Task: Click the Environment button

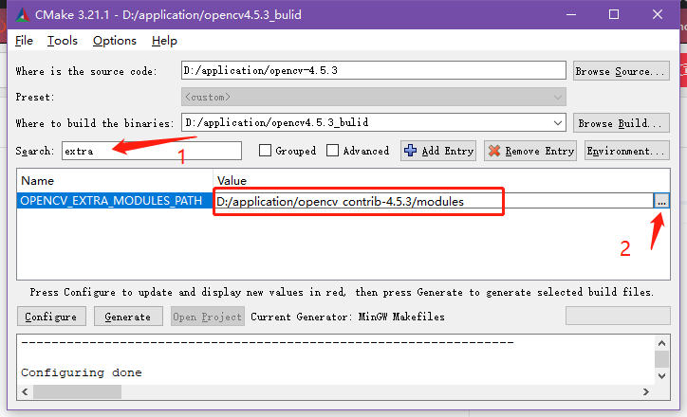Action: pos(626,151)
